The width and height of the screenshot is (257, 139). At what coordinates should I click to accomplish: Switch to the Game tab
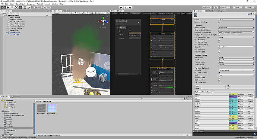66,11
